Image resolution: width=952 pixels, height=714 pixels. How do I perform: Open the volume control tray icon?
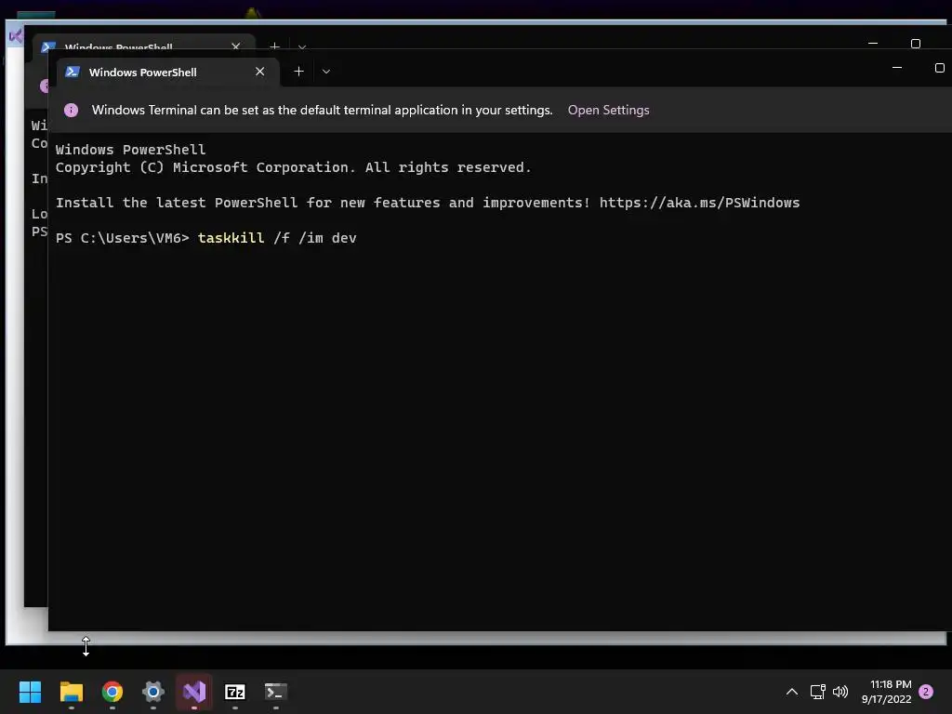[840, 692]
